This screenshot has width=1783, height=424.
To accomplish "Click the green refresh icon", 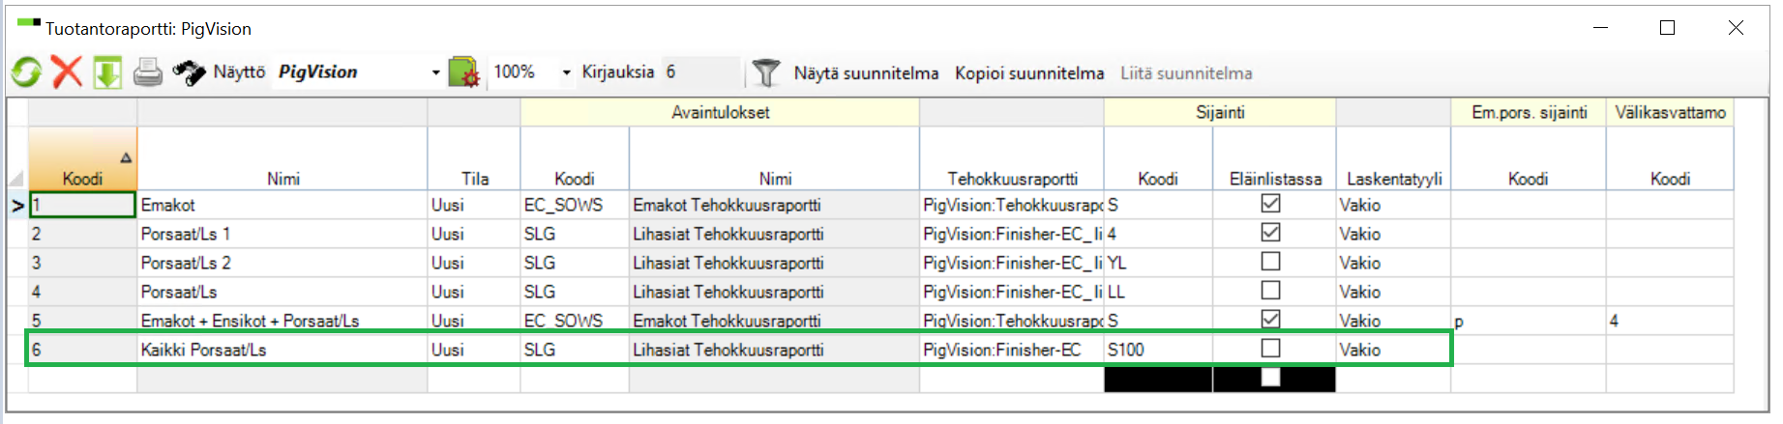I will click(x=26, y=72).
